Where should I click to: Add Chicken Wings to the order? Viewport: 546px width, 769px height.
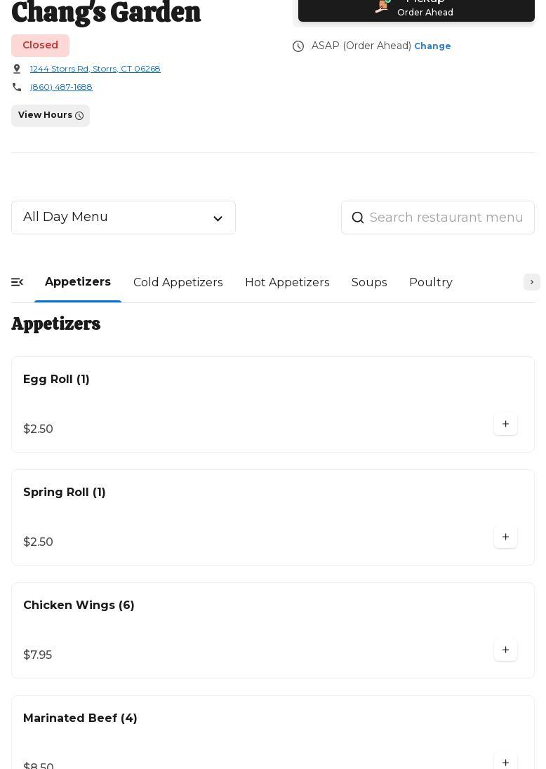click(505, 650)
